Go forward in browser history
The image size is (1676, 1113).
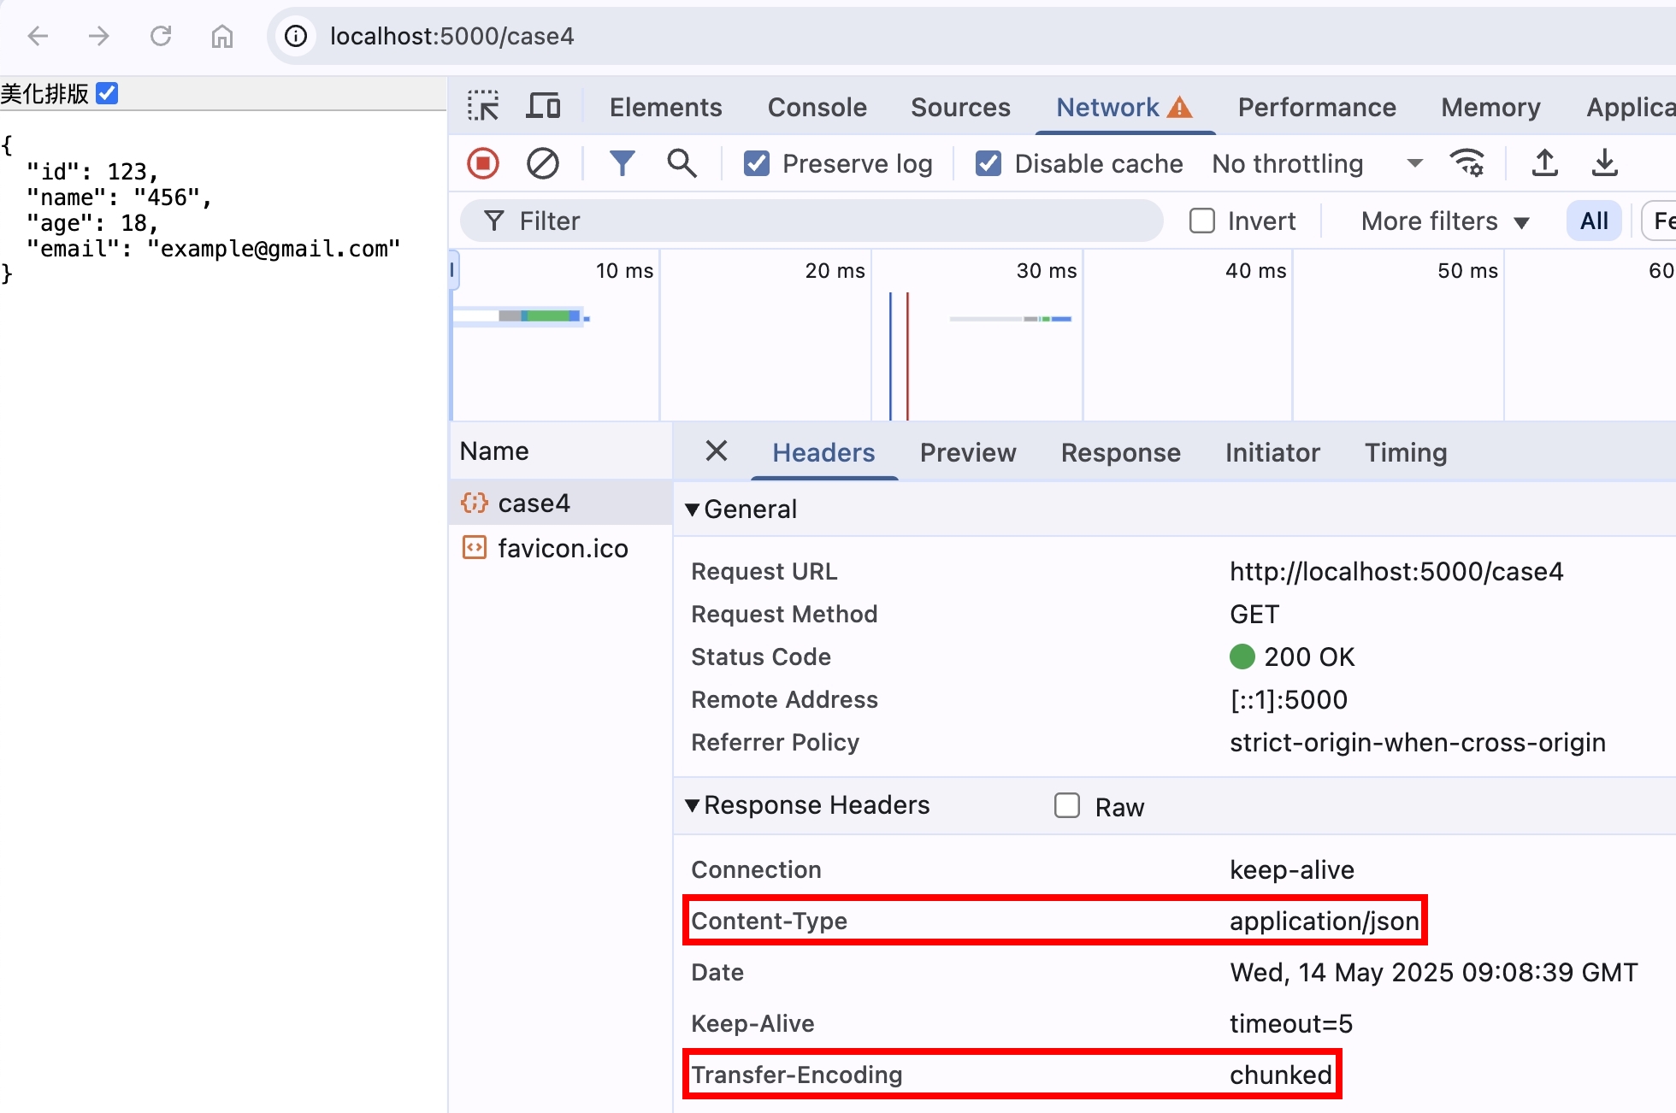pos(99,36)
